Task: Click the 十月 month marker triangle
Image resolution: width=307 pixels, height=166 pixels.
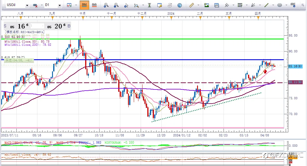Action: click(83, 18)
